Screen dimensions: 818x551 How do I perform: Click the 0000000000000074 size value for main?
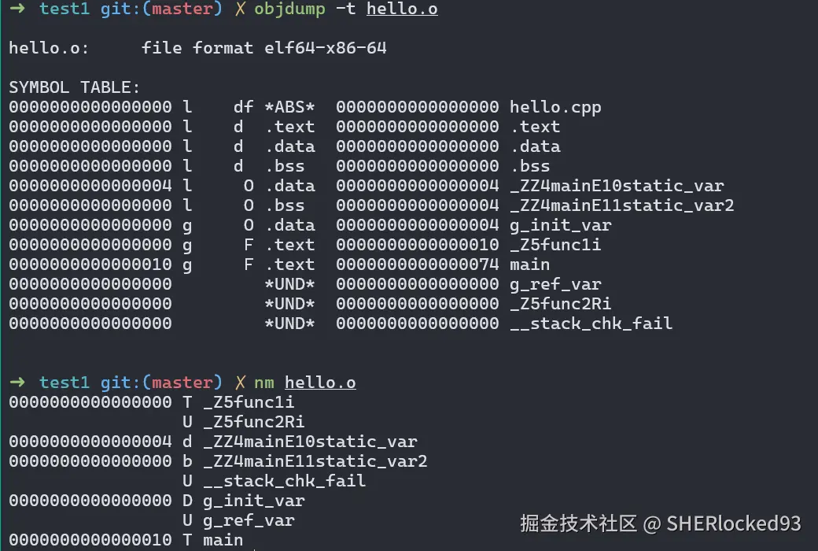(417, 264)
